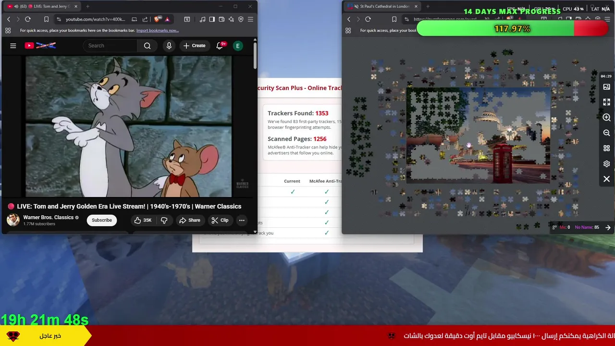The height and width of the screenshot is (346, 615).
Task: Reload the YouTube page
Action: tap(28, 19)
